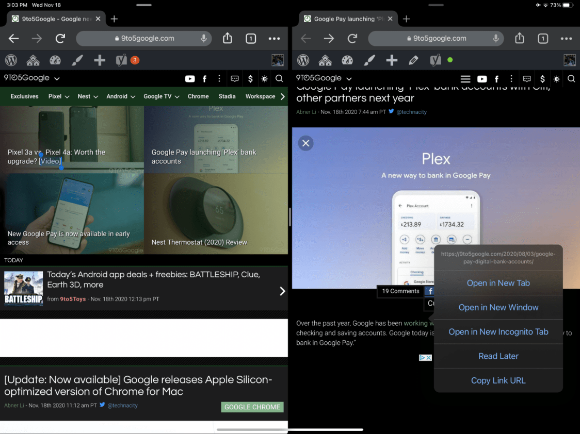Open the Stadia nav link
Viewport: 580px width, 434px height.
pos(227,96)
